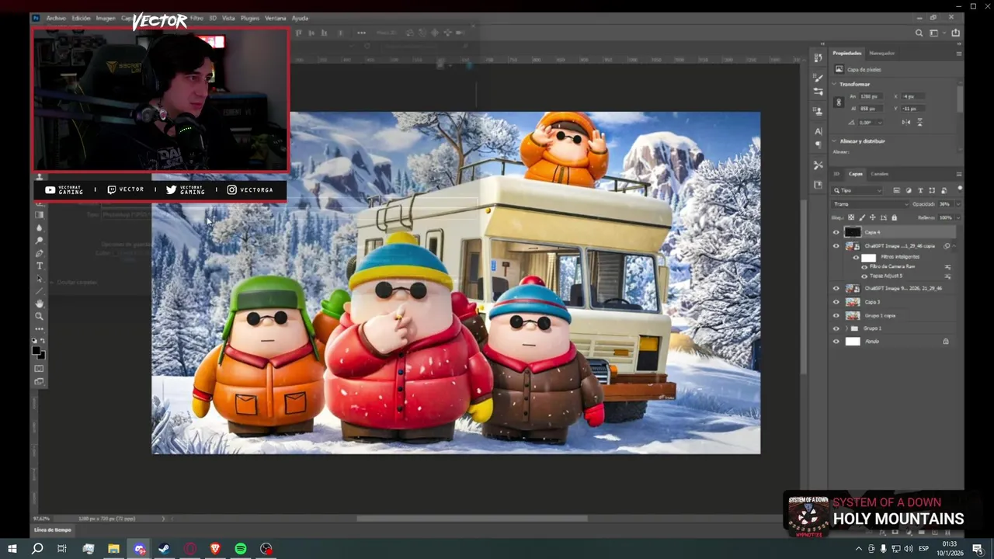994x559 pixels.
Task: Open Spotify from the Windows taskbar
Action: [x=241, y=549]
